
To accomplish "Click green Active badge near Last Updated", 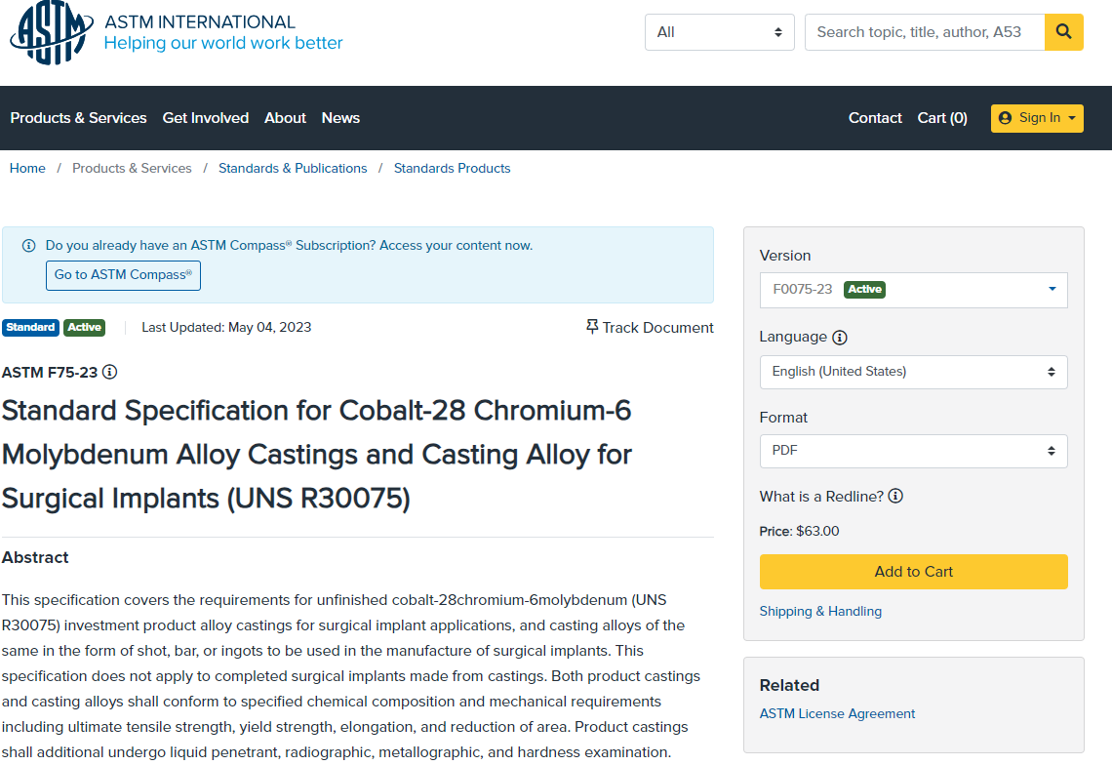I will pos(85,327).
